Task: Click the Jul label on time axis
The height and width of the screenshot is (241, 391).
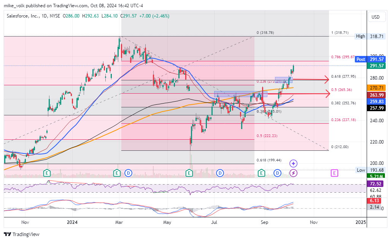Action: 214,222
